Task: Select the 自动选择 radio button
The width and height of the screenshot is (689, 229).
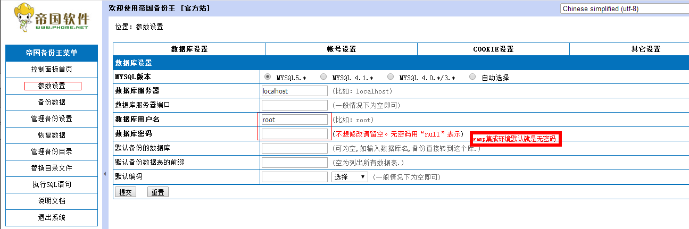Action: tap(472, 77)
